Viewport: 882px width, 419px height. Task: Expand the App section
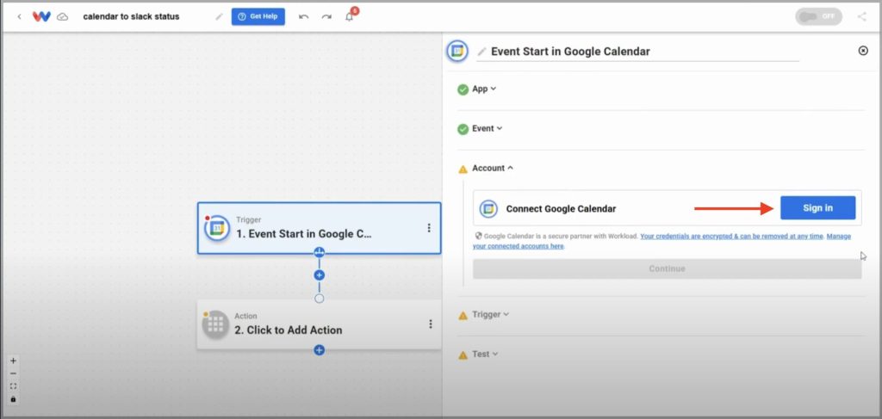pyautogui.click(x=484, y=89)
